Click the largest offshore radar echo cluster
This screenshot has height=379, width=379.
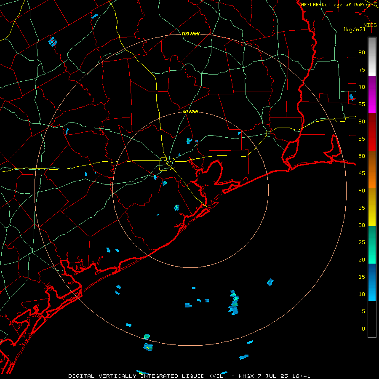234,302
